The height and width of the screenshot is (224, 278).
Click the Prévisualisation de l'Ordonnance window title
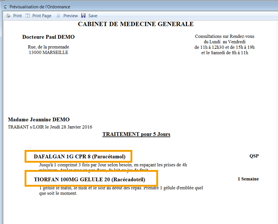(x=40, y=7)
